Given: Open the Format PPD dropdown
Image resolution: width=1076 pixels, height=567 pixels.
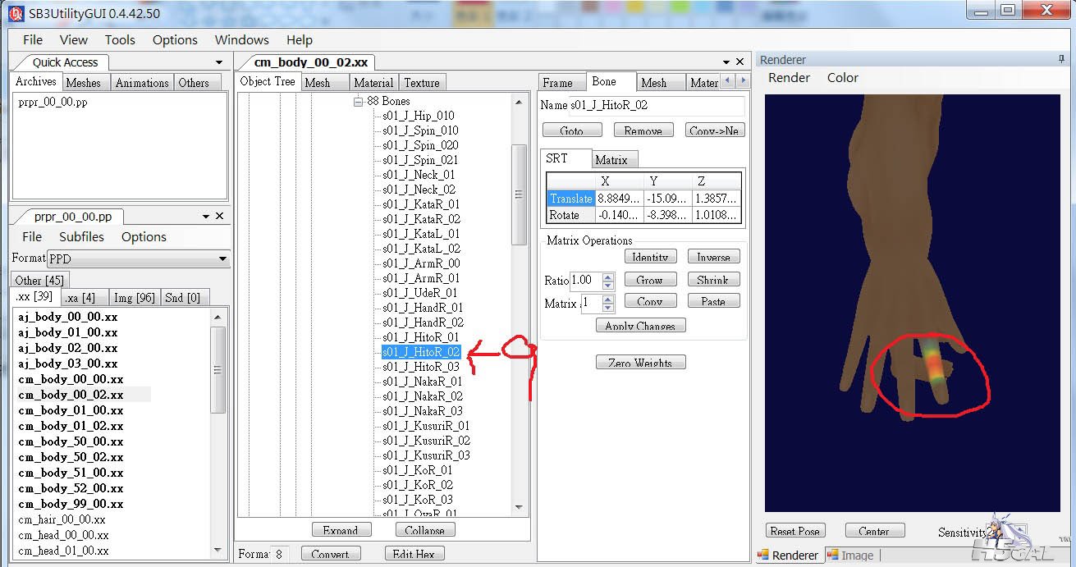Looking at the screenshot, I should [x=222, y=258].
